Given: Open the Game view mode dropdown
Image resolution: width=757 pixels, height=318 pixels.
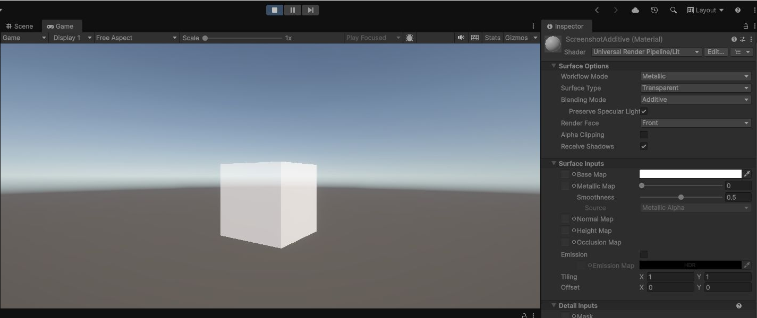Looking at the screenshot, I should click(x=24, y=38).
